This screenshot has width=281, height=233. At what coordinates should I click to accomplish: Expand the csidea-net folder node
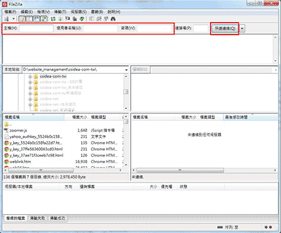point(30,99)
